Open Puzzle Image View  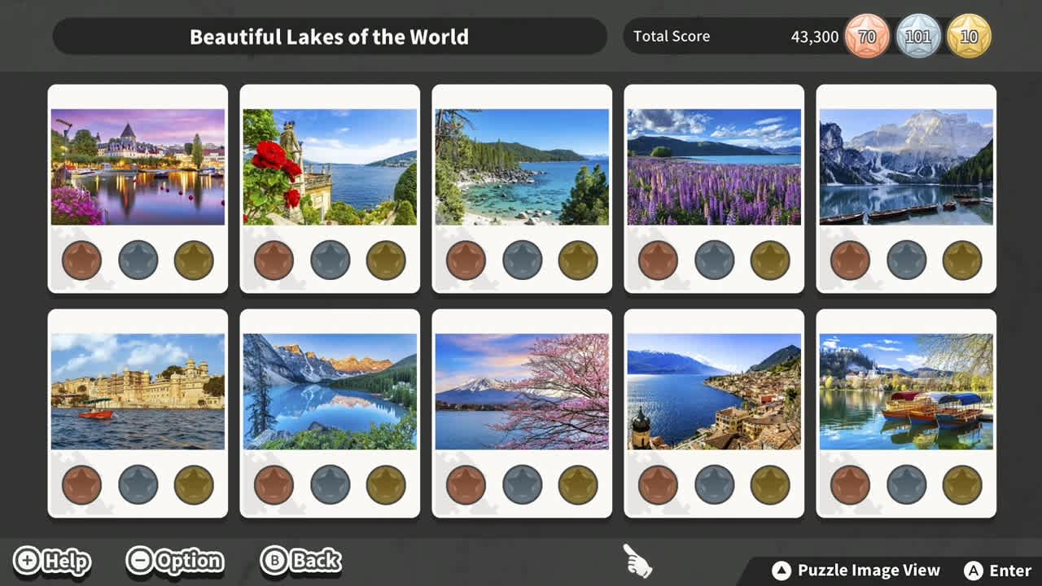[x=856, y=571]
